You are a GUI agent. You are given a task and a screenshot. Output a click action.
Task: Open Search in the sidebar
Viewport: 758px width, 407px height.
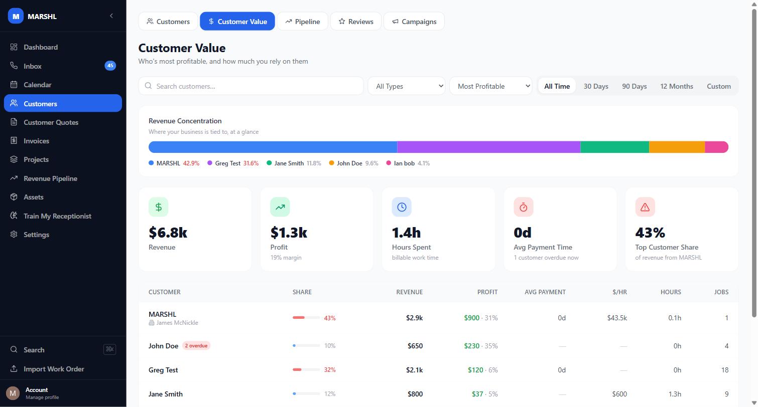pos(63,350)
